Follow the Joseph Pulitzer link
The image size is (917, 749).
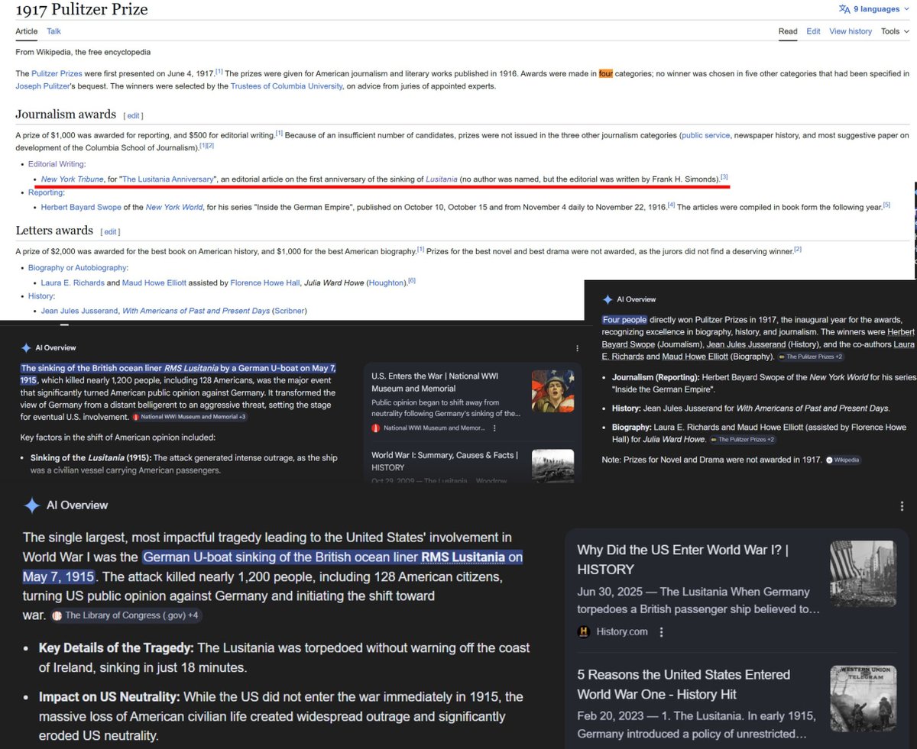[44, 86]
